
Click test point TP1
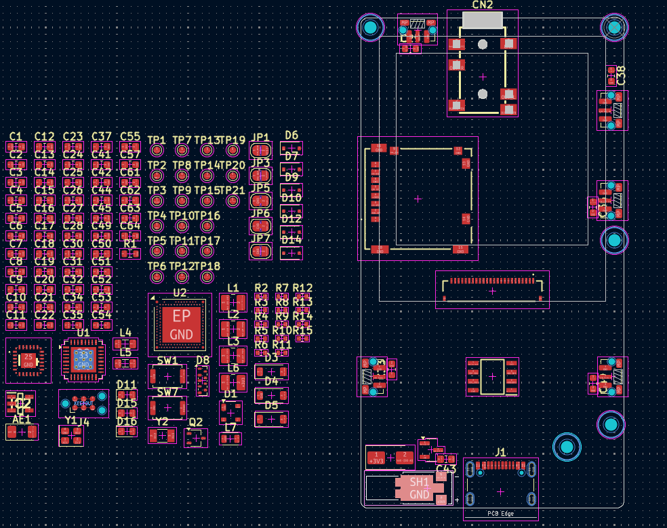157,150
